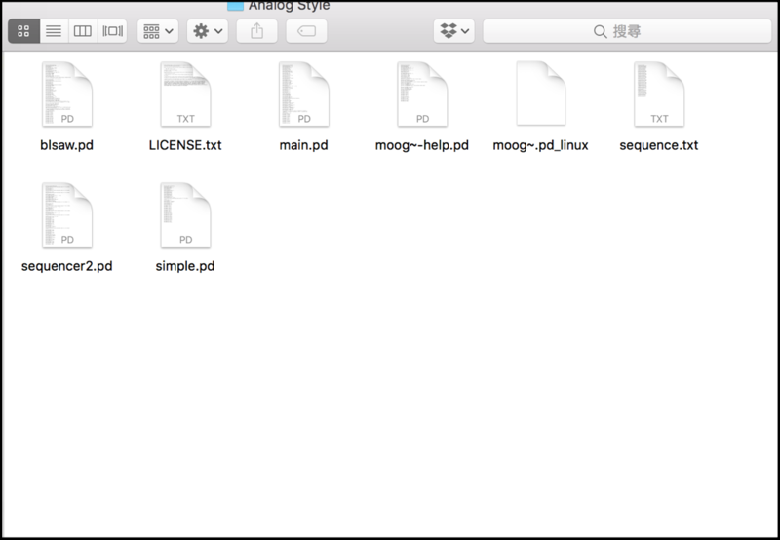Screen dimensions: 780x540
Task: Open the gear action menu
Action: point(209,31)
